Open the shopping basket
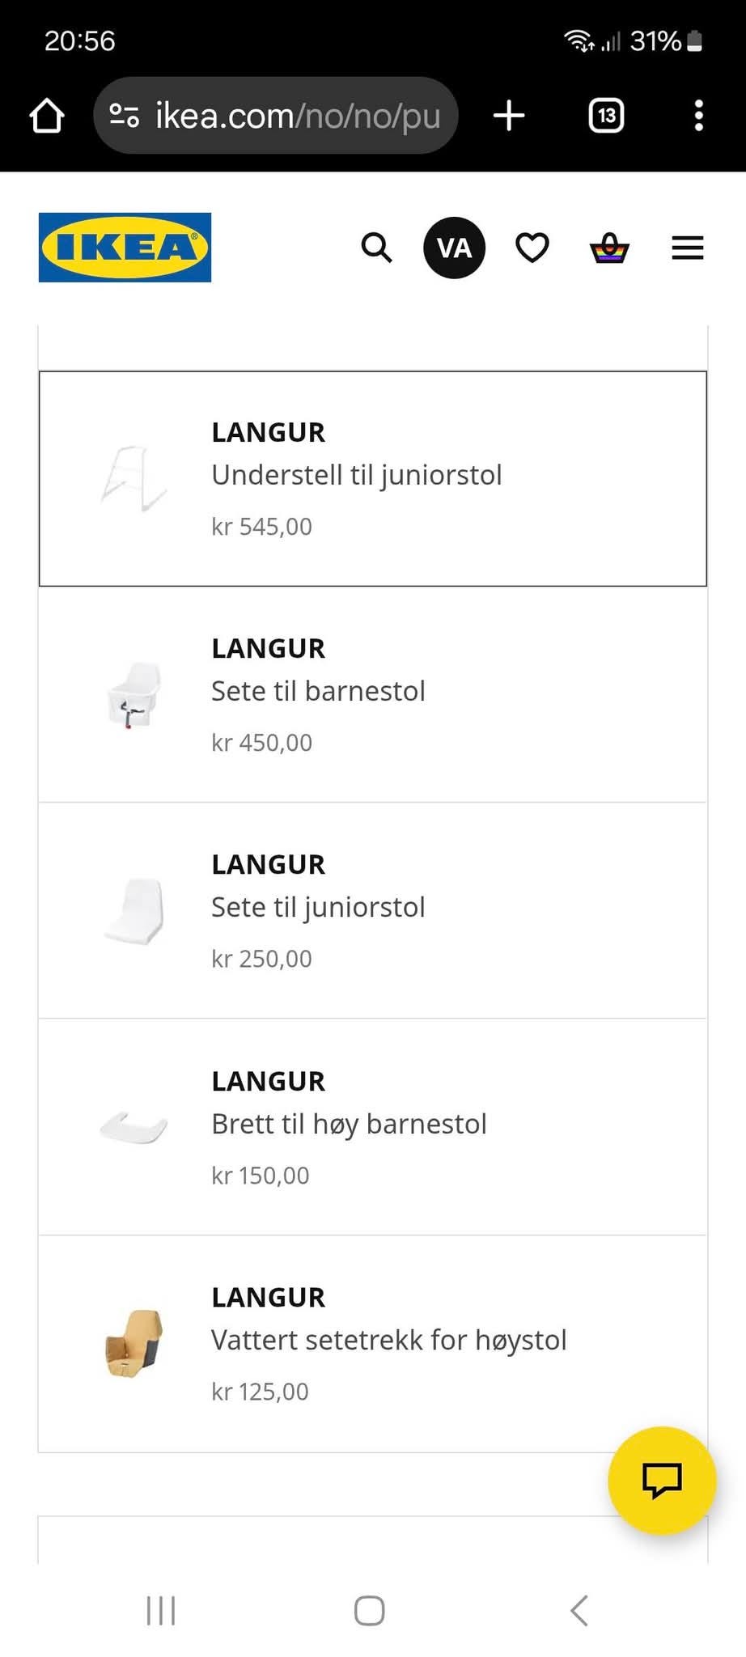This screenshot has height=1657, width=746. click(609, 248)
